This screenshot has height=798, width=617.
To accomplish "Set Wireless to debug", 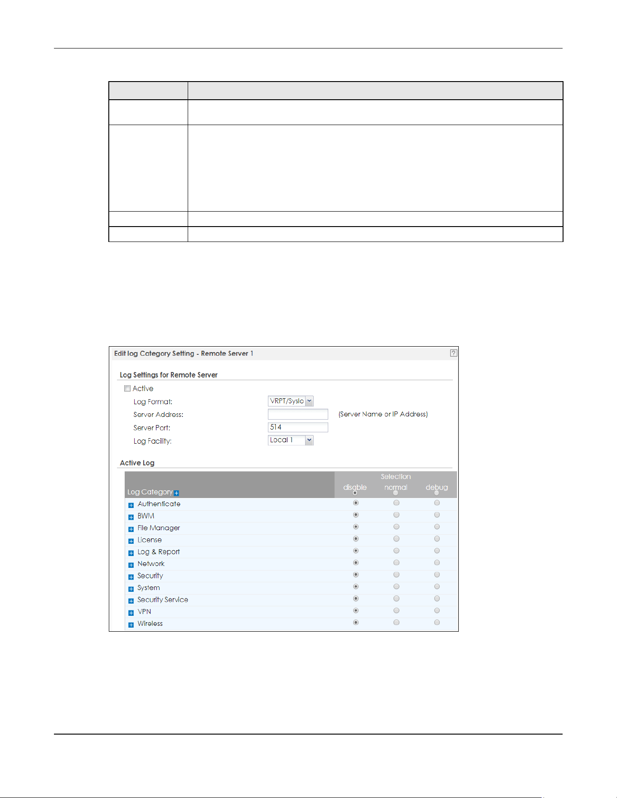I will (437, 622).
